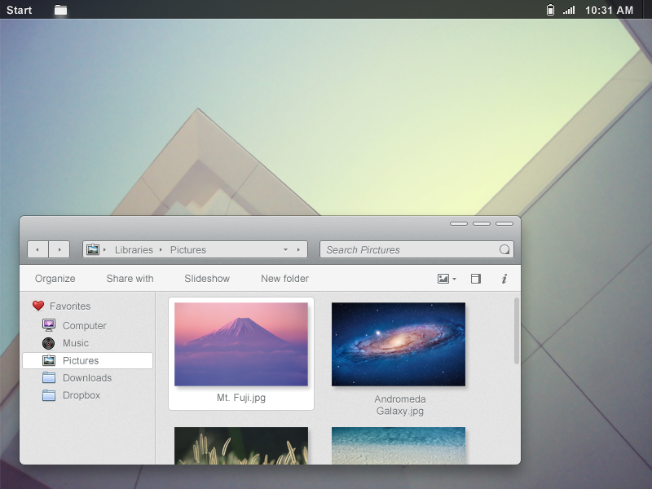This screenshot has width=652, height=489.
Task: Open the Organize menu
Action: pos(55,278)
